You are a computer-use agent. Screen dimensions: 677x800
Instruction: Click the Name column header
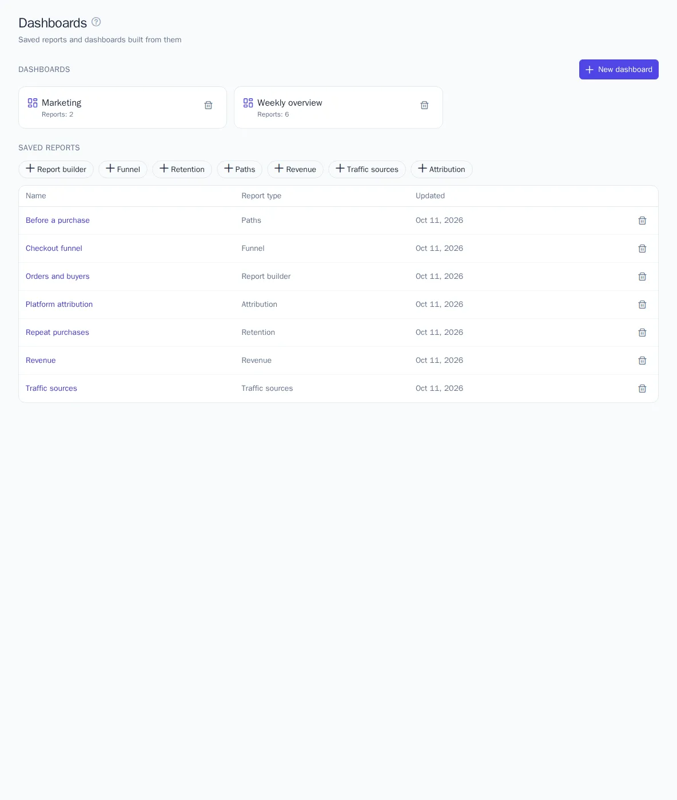36,196
